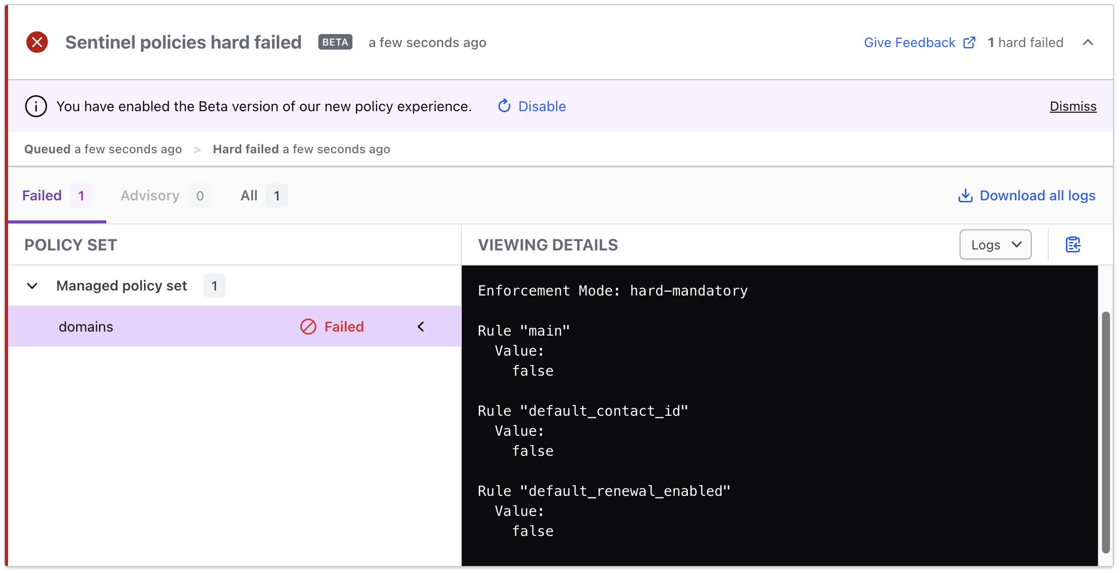Open the Logs dropdown menu

tap(994, 245)
